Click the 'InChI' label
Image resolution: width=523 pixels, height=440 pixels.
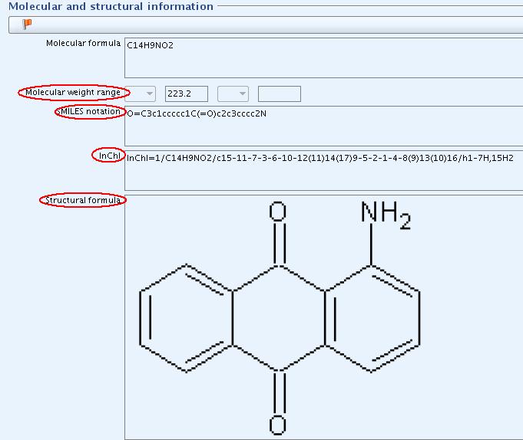click(109, 156)
